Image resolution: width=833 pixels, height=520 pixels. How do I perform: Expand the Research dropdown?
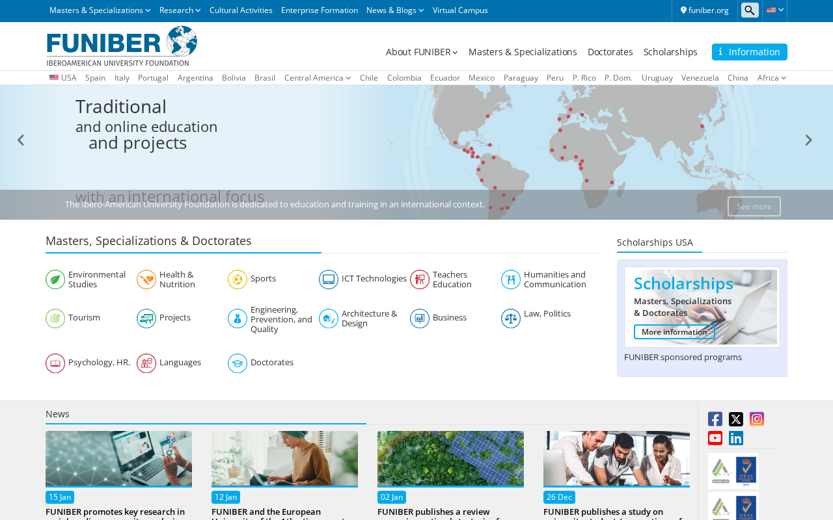[x=180, y=10]
